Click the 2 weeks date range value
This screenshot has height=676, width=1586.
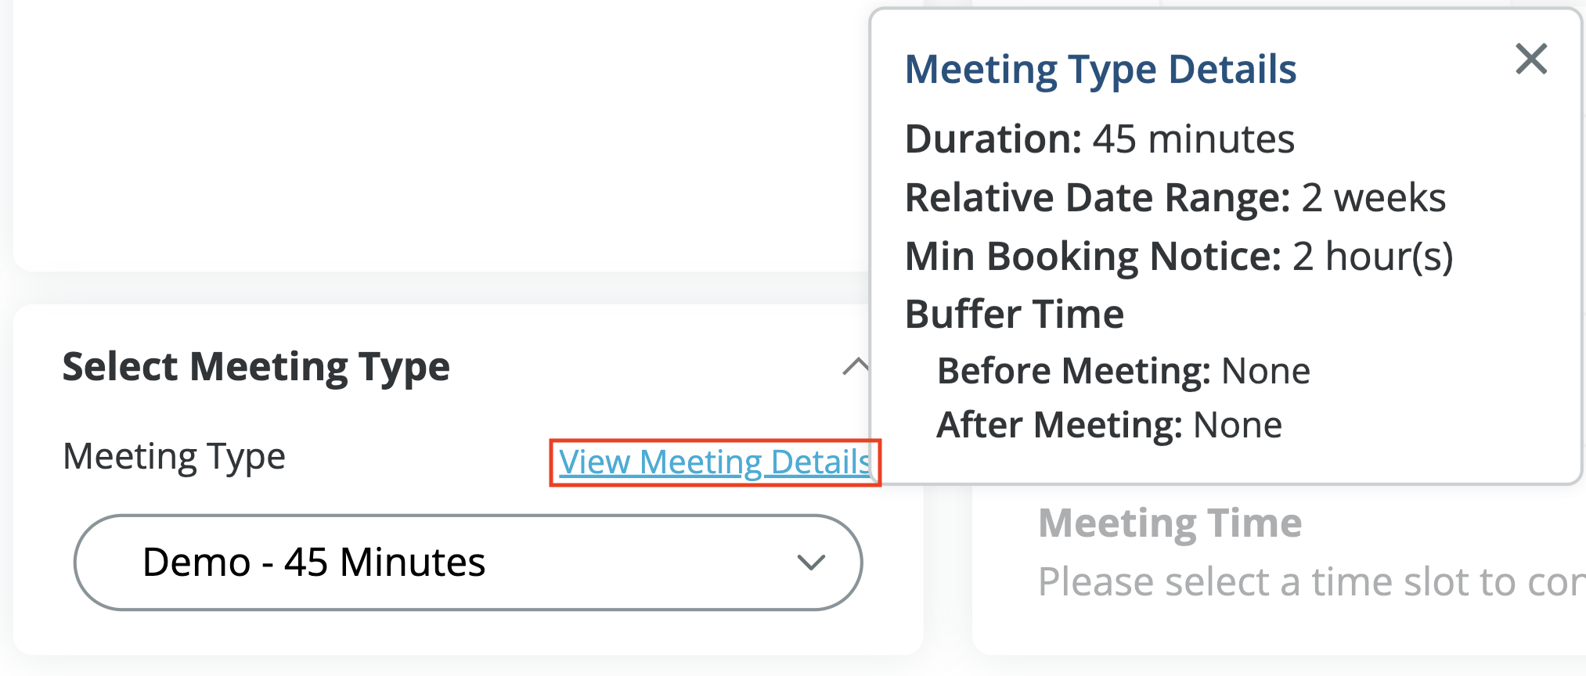[x=1373, y=198]
